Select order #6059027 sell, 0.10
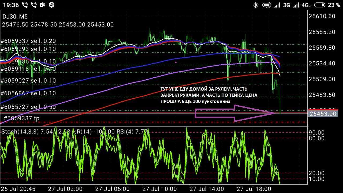 28,81
